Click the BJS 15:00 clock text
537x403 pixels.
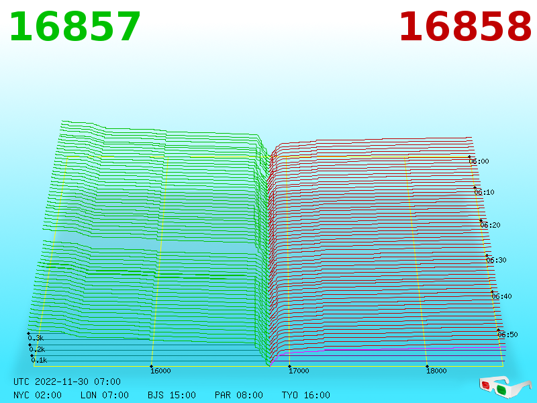[172, 395]
